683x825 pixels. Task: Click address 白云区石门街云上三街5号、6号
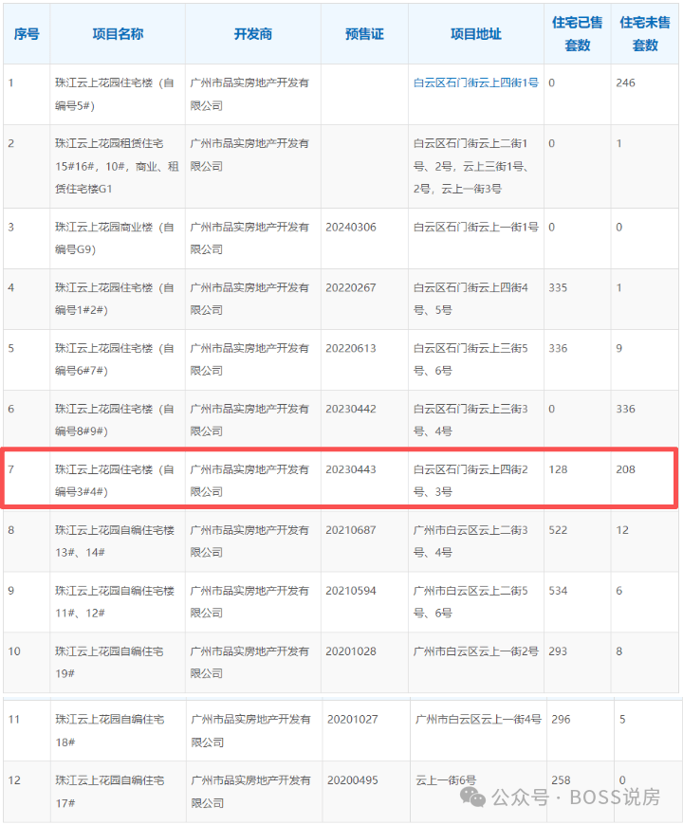471,359
